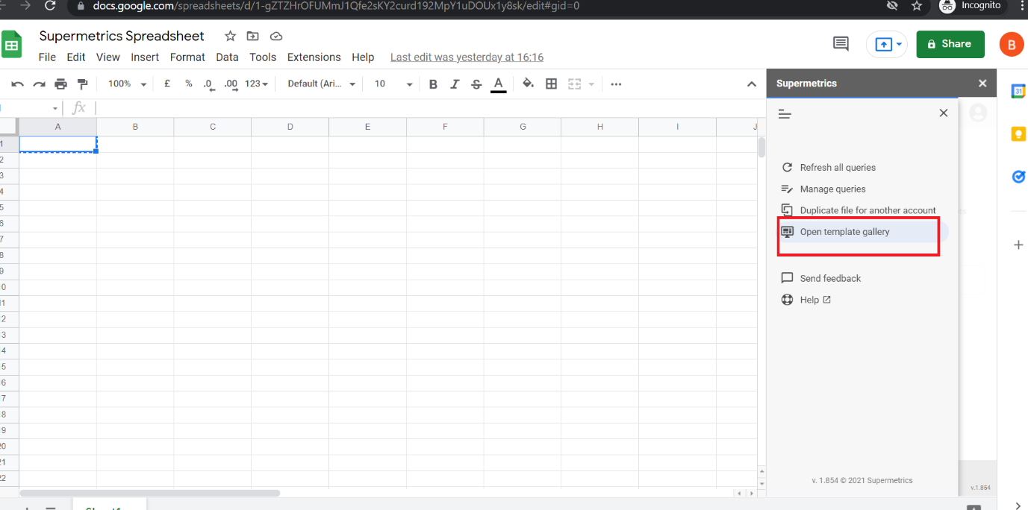Open fill color picker
Image resolution: width=1028 pixels, height=510 pixels.
click(x=529, y=84)
